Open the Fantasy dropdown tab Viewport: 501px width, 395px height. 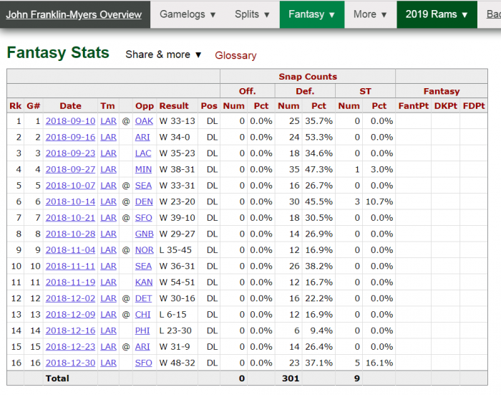click(x=311, y=14)
